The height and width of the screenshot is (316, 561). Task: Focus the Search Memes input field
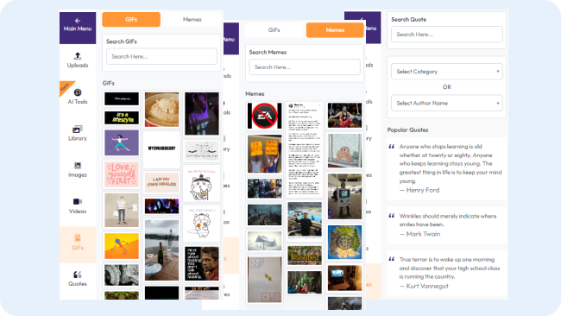click(305, 67)
